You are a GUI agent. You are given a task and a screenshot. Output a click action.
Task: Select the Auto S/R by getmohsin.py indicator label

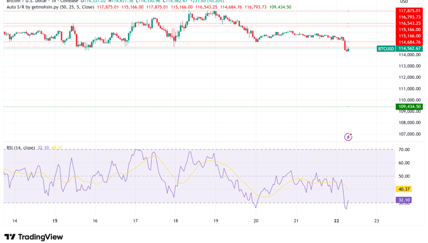click(x=50, y=7)
